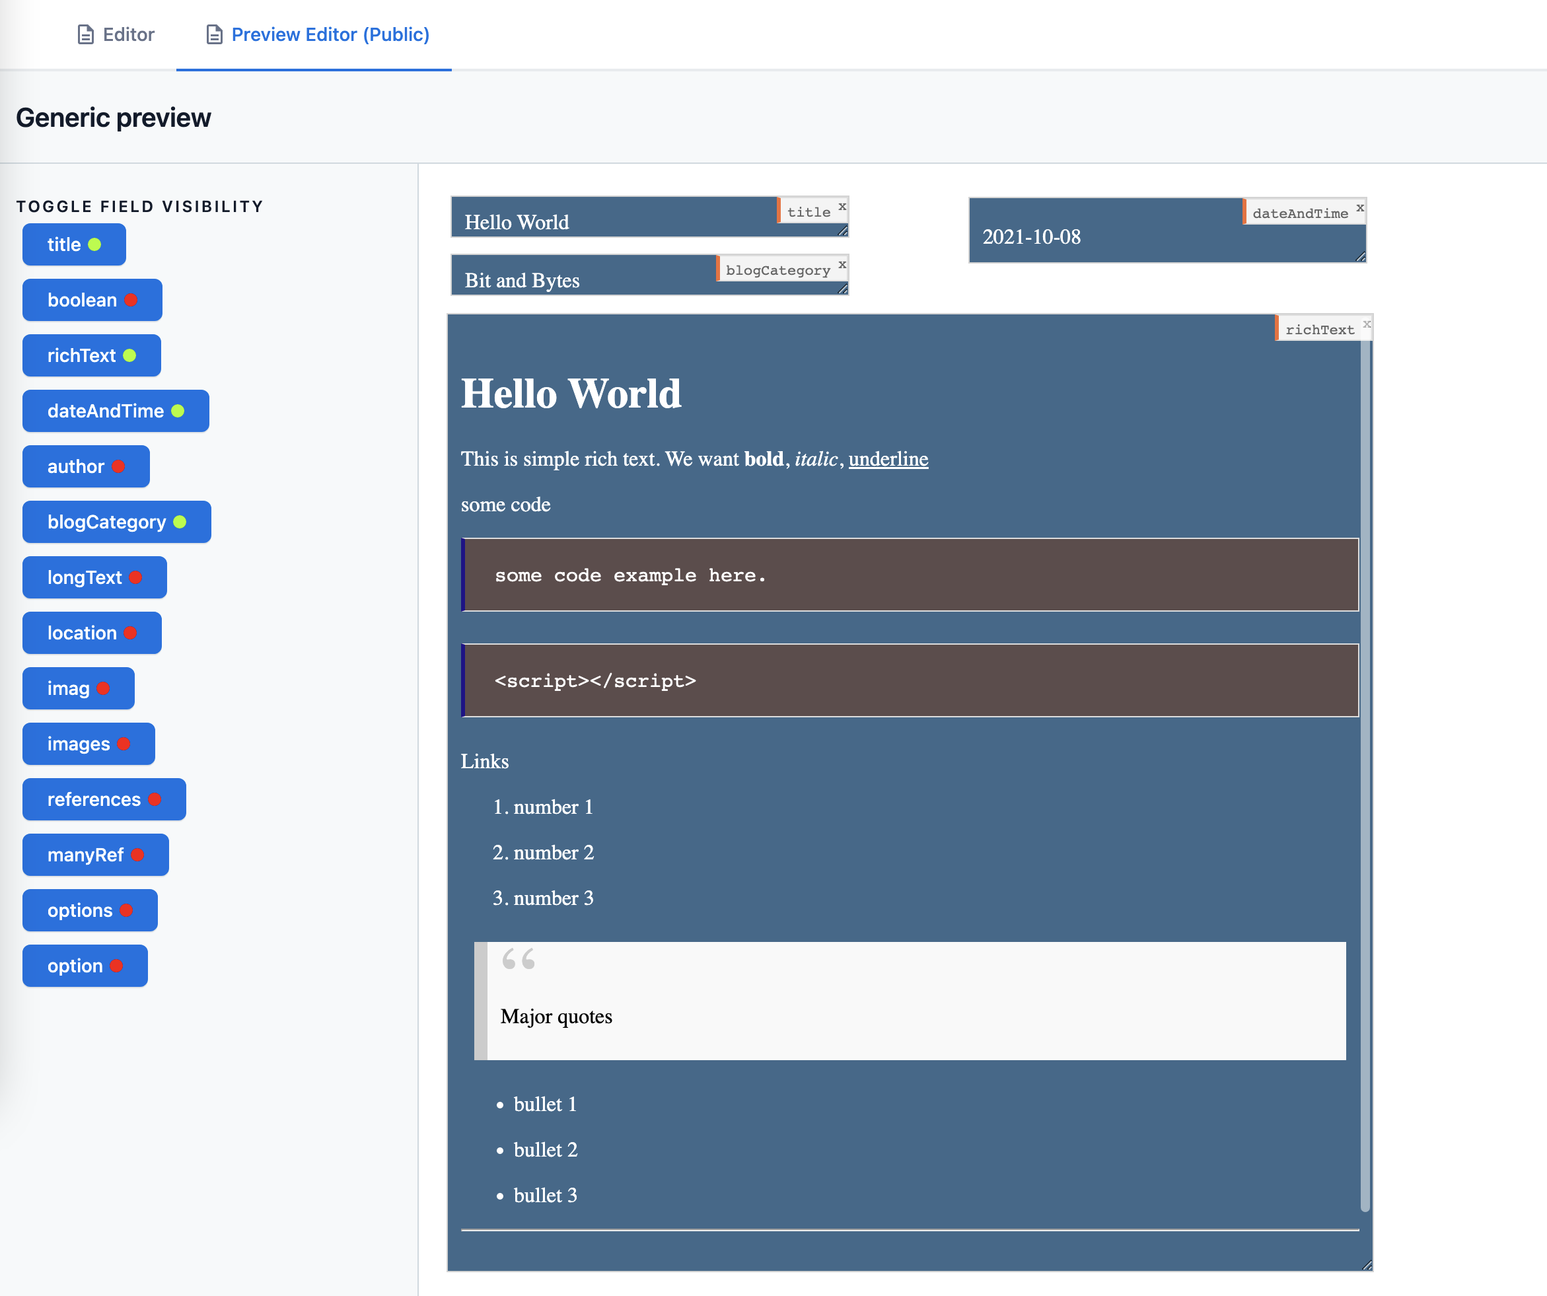Click resize handle of dateAndTime box

click(x=1361, y=256)
